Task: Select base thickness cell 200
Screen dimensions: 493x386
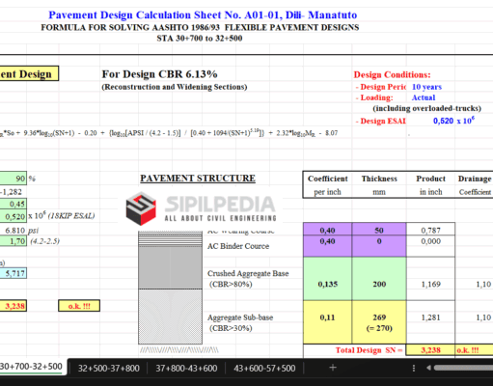Action: point(379,279)
